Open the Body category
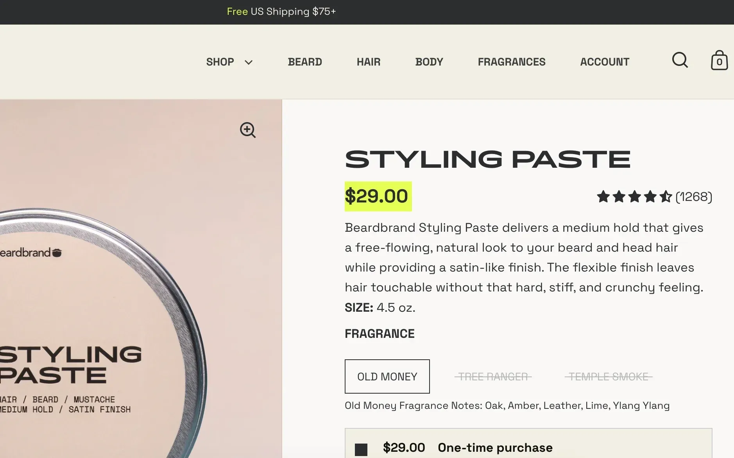Image resolution: width=734 pixels, height=458 pixels. (x=429, y=62)
